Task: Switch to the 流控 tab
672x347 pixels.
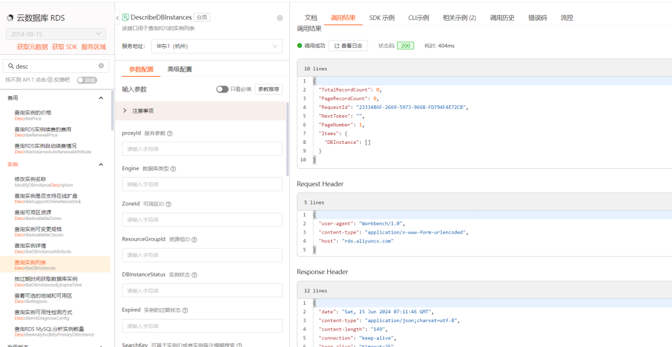Action: point(567,18)
